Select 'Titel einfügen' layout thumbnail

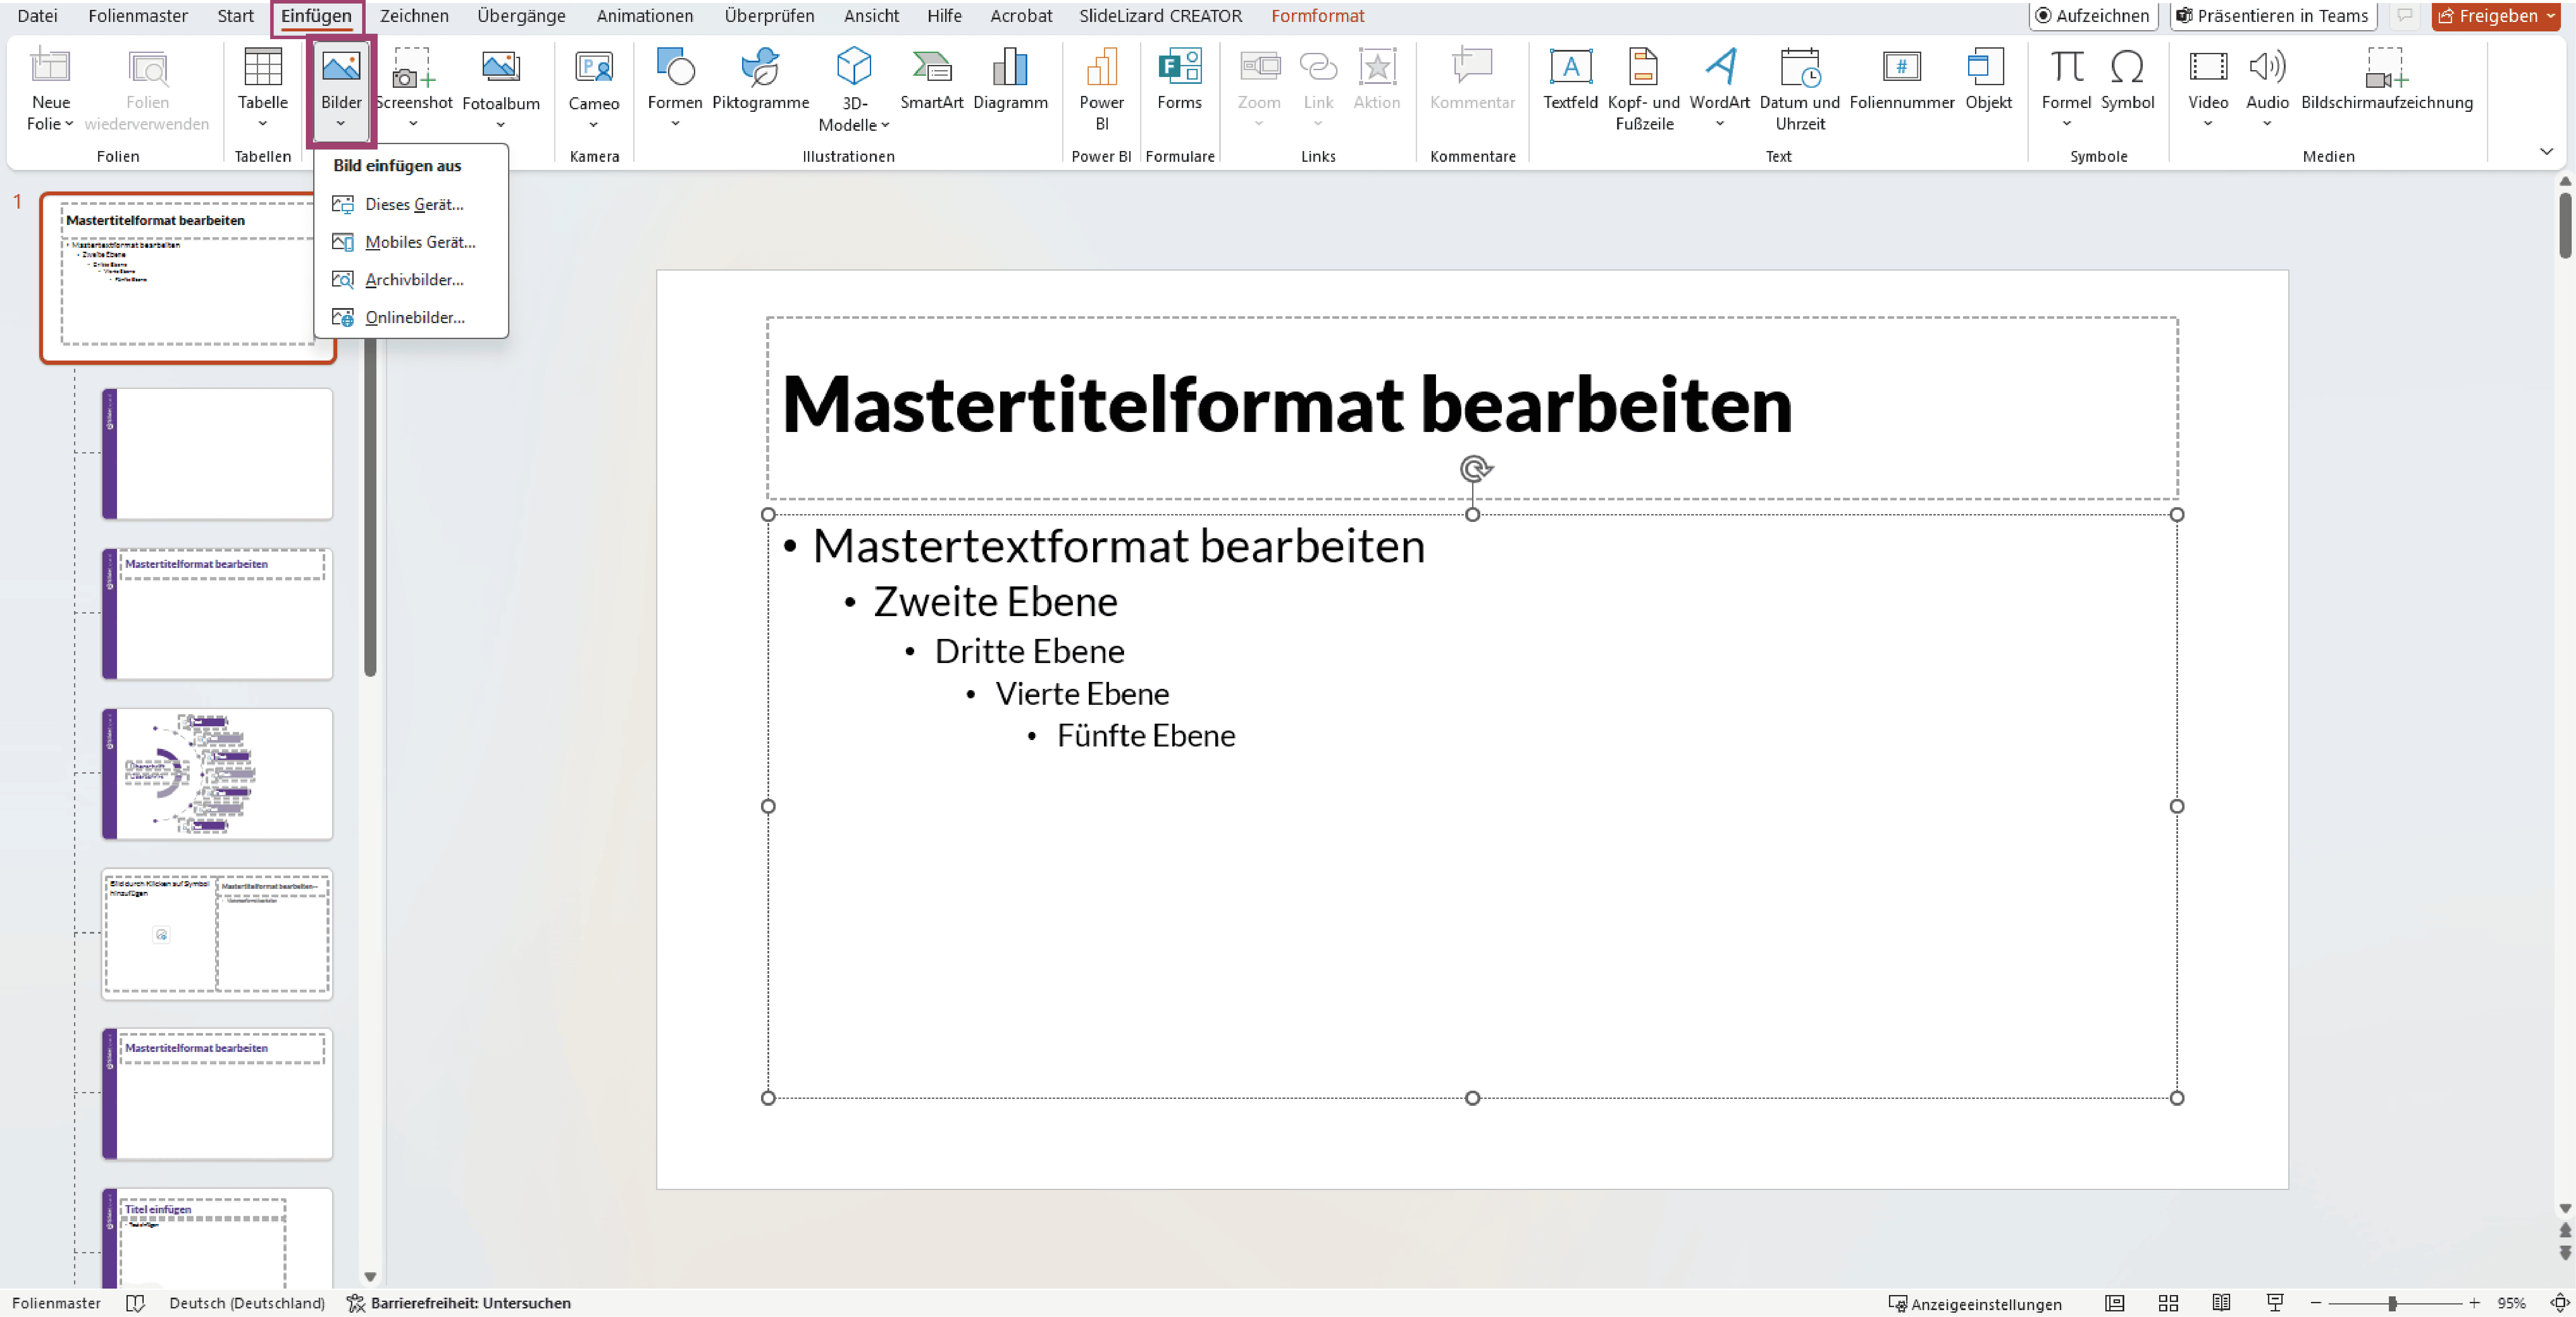[217, 1238]
